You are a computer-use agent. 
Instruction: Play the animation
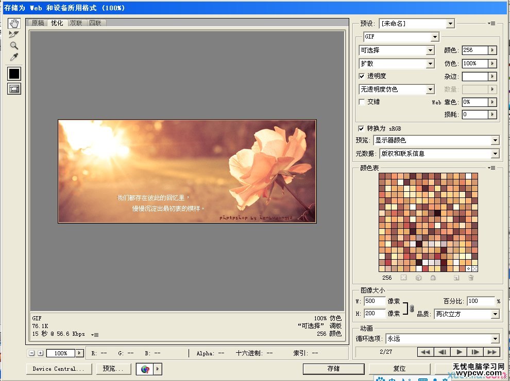[x=459, y=352]
